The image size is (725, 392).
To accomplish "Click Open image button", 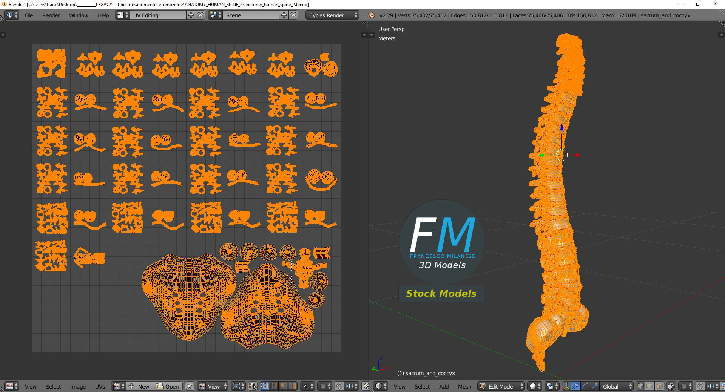I will click(168, 386).
